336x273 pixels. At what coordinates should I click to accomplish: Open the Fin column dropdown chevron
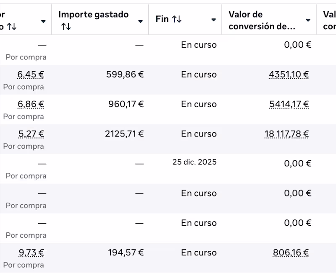point(213,19)
